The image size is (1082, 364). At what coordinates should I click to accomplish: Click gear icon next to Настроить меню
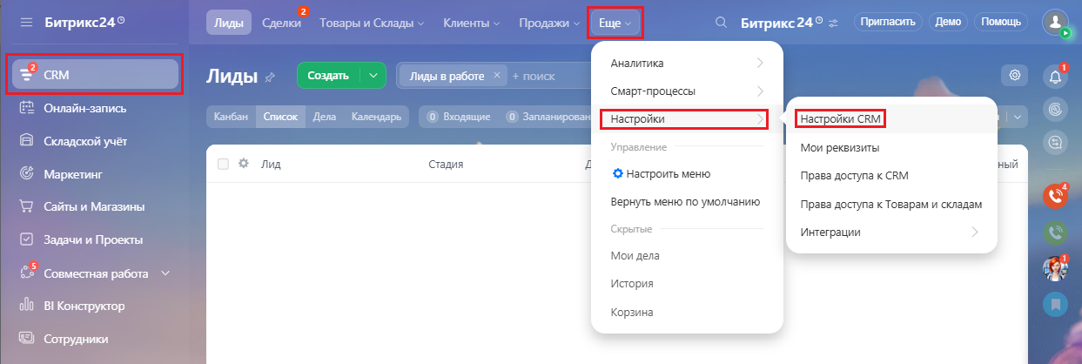[618, 173]
